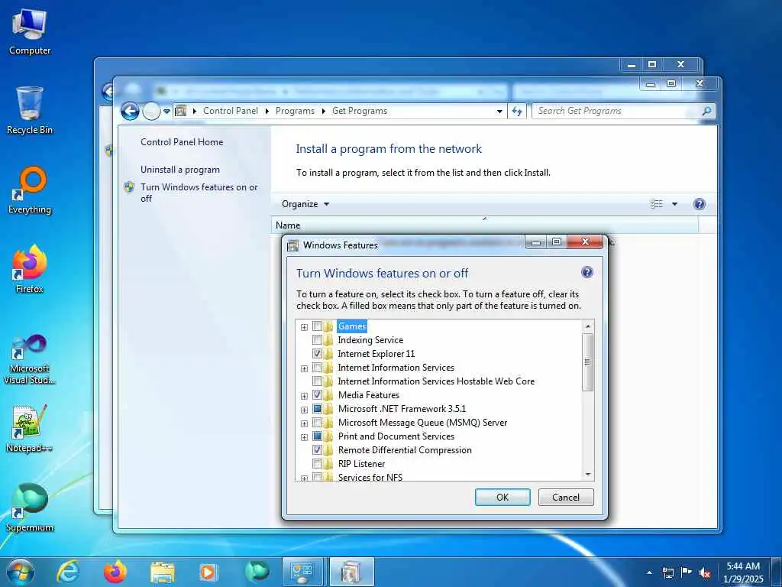Screen dimensions: 782x587
Task: Open the Windows Start menu orb
Action: (x=21, y=572)
